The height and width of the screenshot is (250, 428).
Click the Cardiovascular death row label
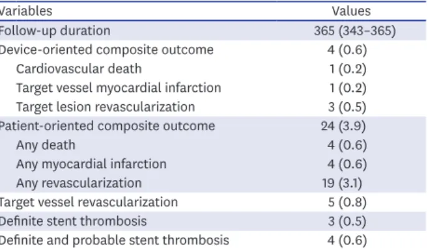point(79,69)
